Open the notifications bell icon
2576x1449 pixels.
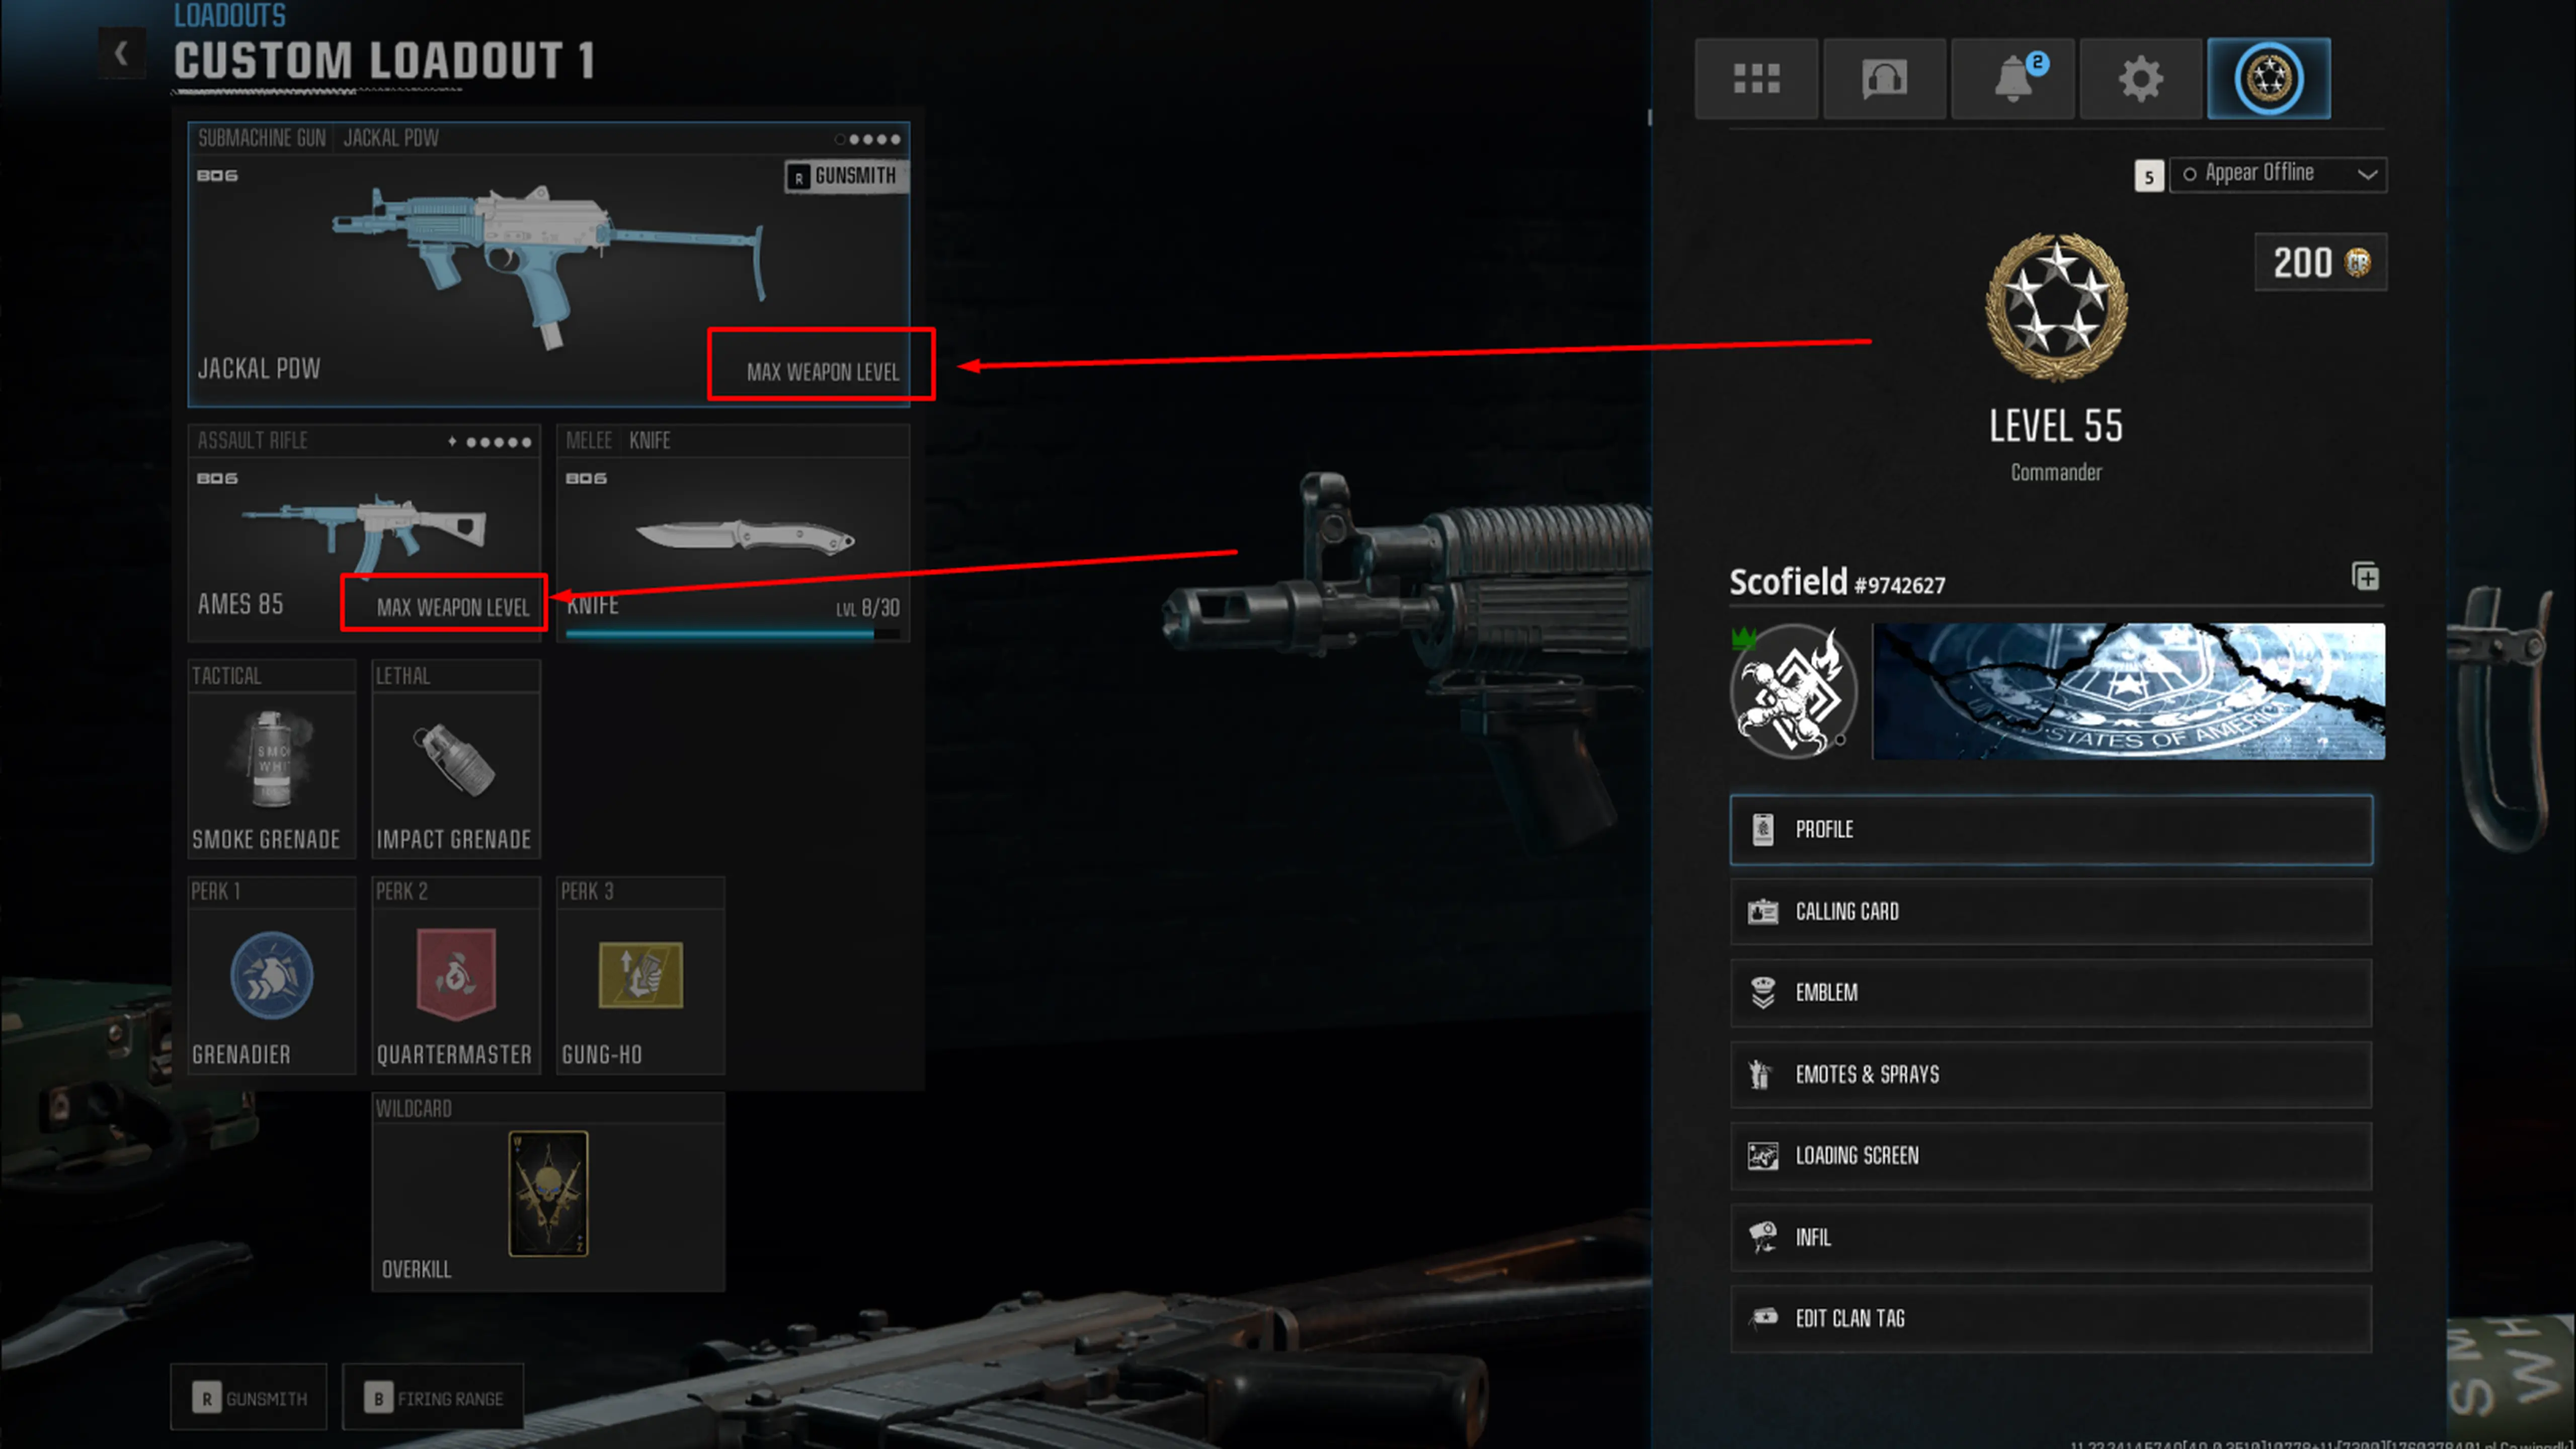pyautogui.click(x=2012, y=78)
